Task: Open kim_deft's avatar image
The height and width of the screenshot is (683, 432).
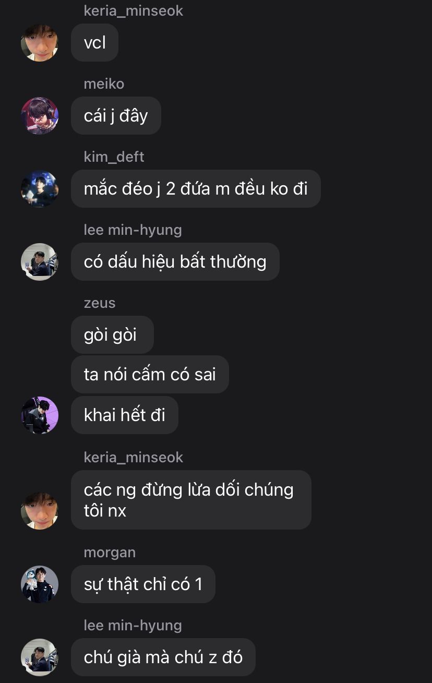Action: 40,189
